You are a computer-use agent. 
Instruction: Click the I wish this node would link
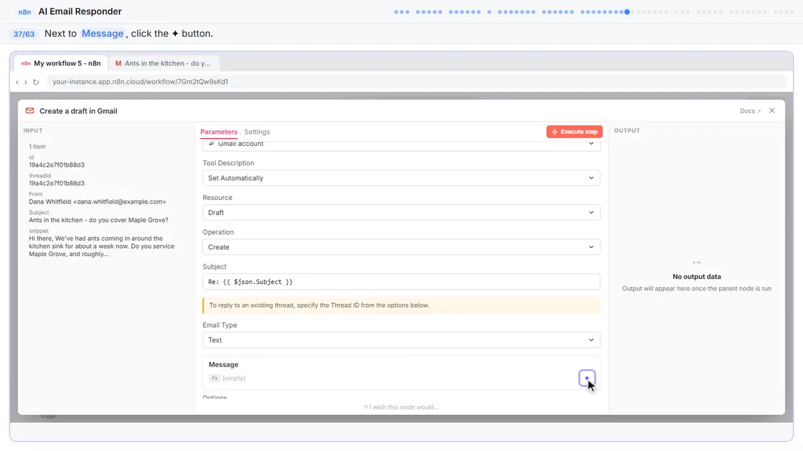click(x=401, y=407)
